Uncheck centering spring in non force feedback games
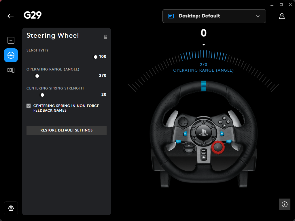The image size is (295, 221). pos(28,106)
